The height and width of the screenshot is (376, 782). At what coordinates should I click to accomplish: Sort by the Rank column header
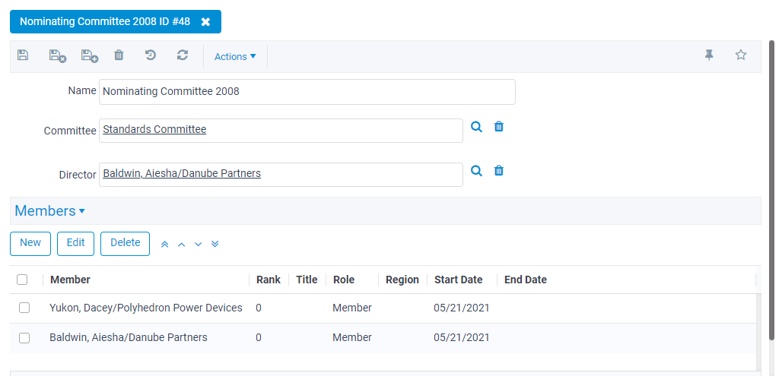click(269, 280)
